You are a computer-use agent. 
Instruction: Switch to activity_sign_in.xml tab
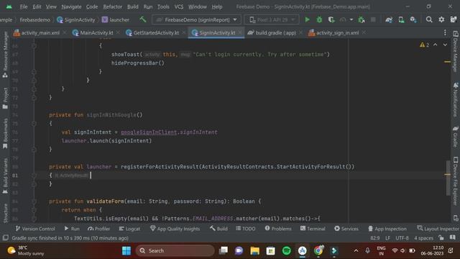click(337, 32)
